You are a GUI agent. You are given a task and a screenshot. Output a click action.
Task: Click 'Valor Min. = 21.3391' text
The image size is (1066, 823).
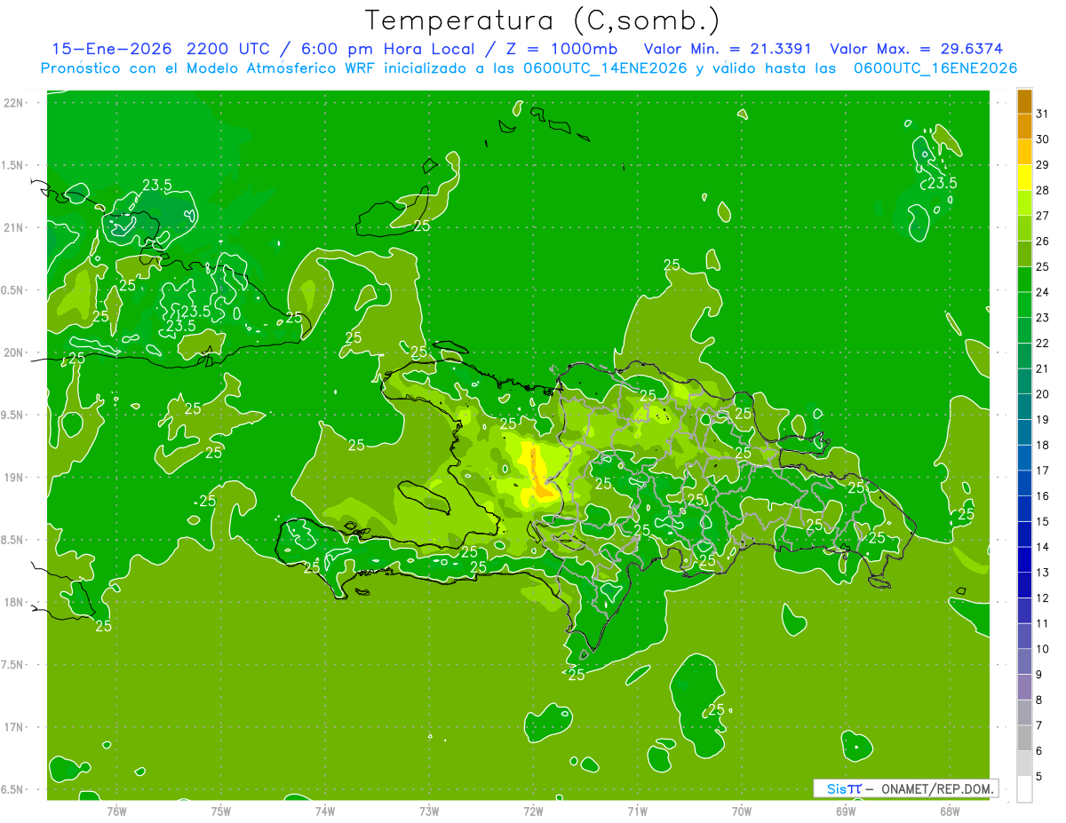728,49
